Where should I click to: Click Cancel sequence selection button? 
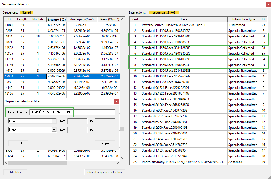[x=105, y=172]
